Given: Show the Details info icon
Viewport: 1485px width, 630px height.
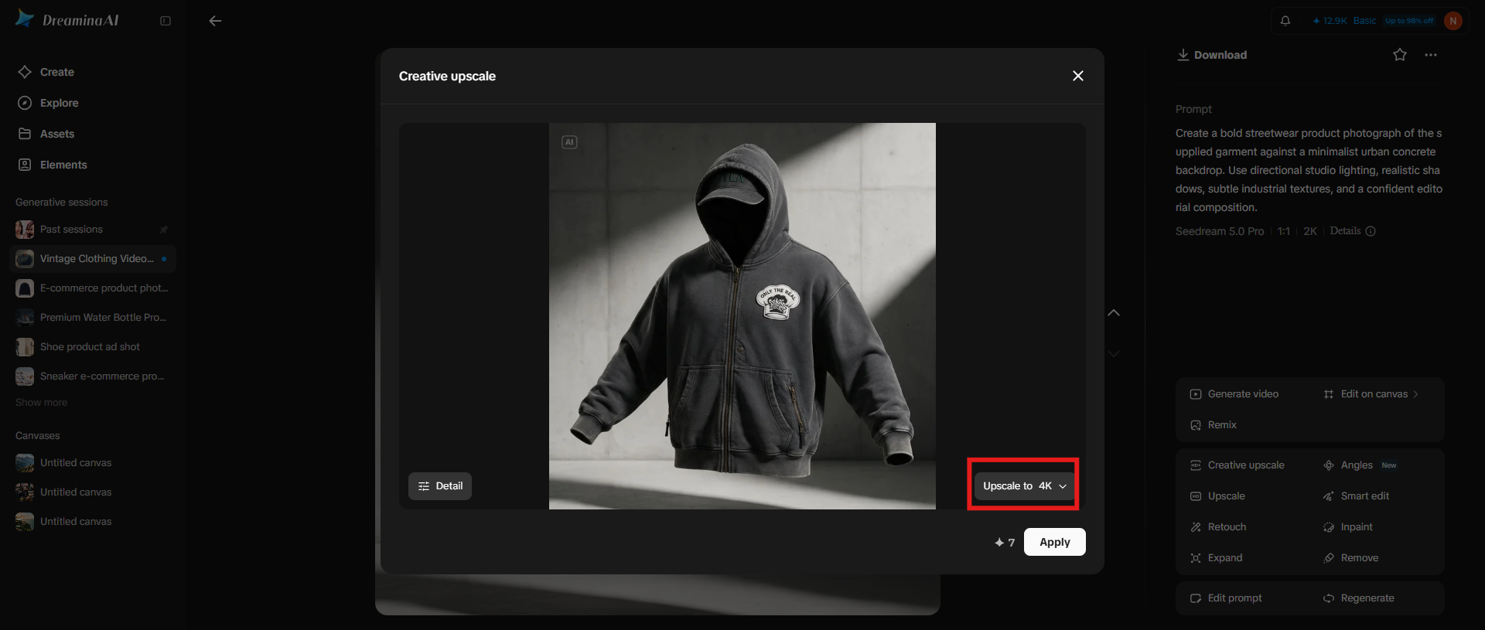Looking at the screenshot, I should click(1371, 231).
